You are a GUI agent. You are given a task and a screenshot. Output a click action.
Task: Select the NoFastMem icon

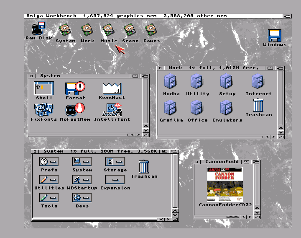[x=75, y=110]
